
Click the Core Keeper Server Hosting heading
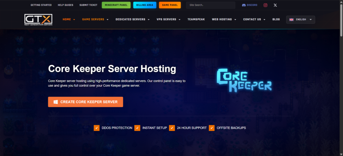point(112,69)
